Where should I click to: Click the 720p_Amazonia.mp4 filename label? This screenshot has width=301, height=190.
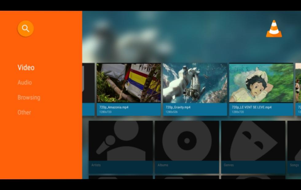point(114,107)
